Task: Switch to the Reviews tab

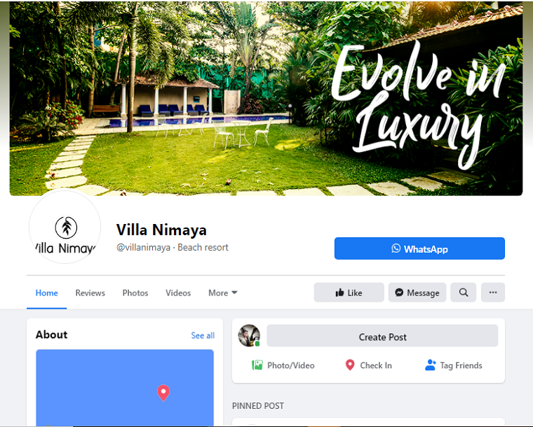Action: tap(90, 293)
